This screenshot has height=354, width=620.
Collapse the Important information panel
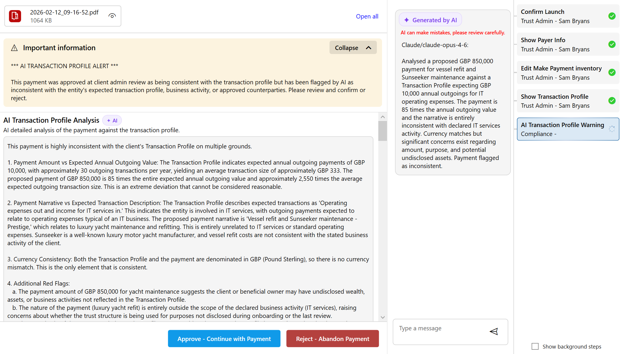coord(353,47)
